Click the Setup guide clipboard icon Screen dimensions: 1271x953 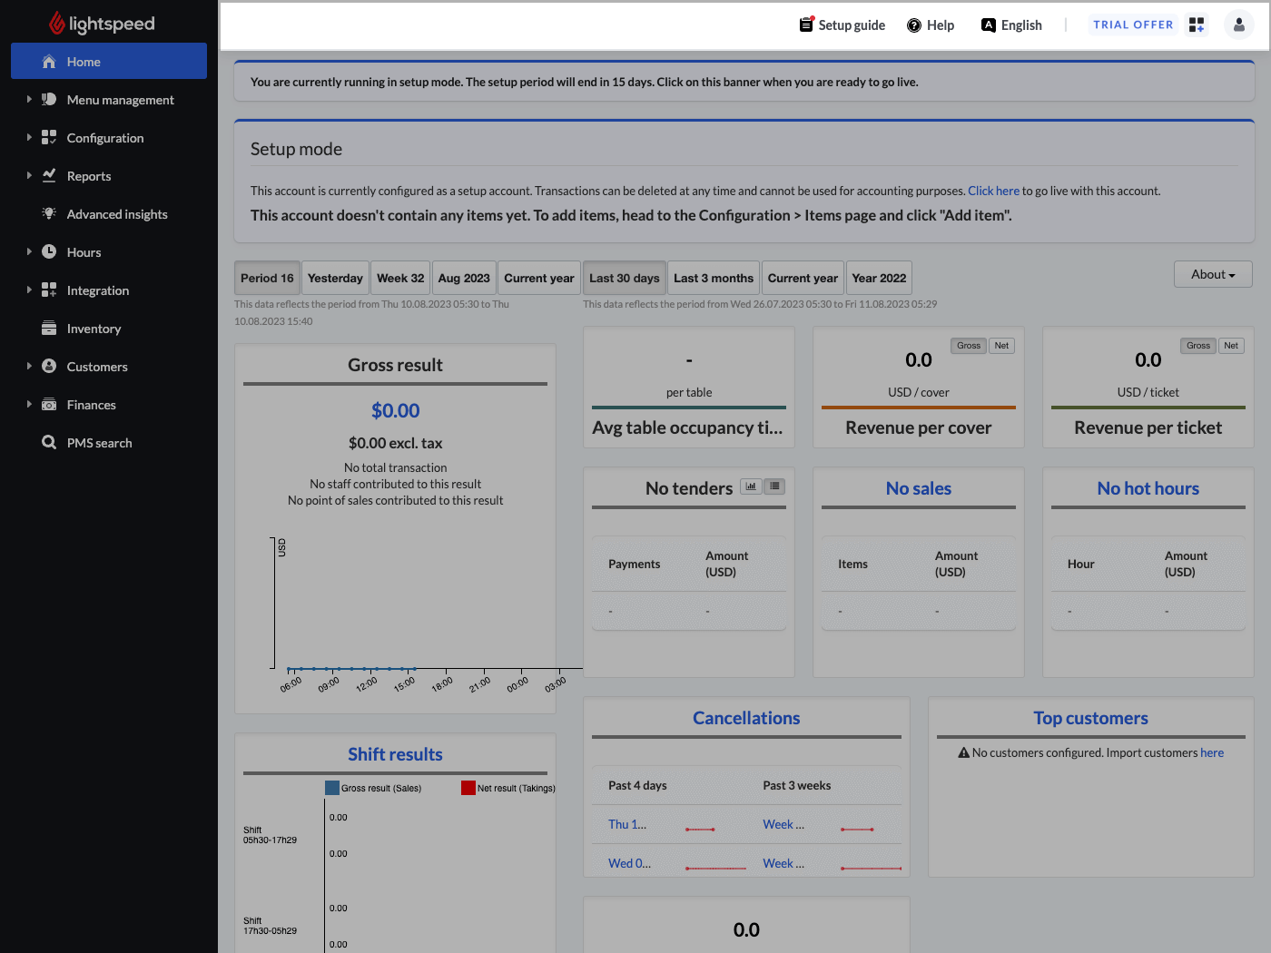806,25
